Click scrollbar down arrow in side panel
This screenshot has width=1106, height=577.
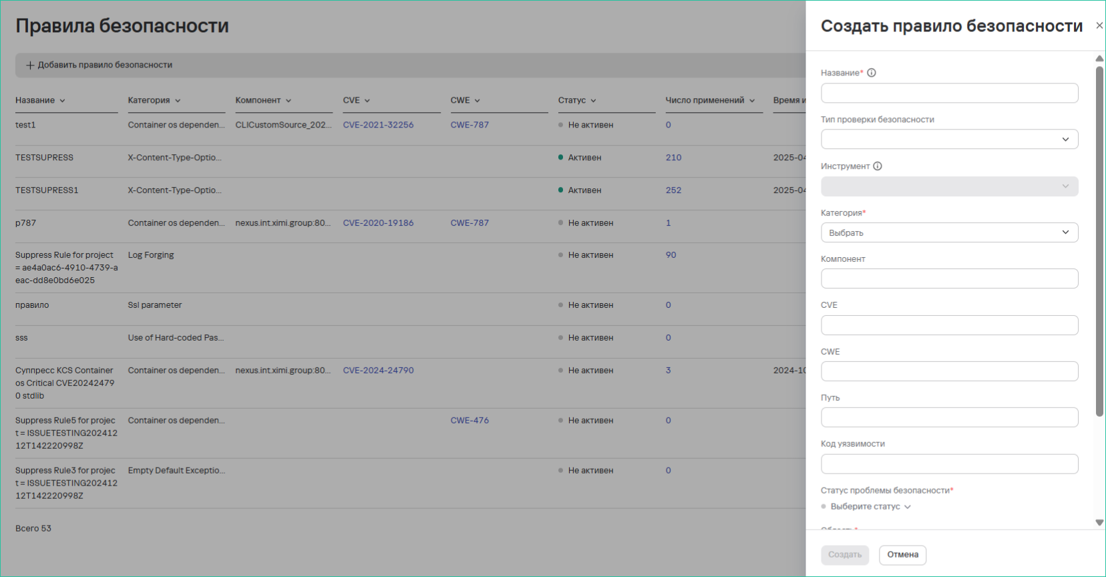1099,523
